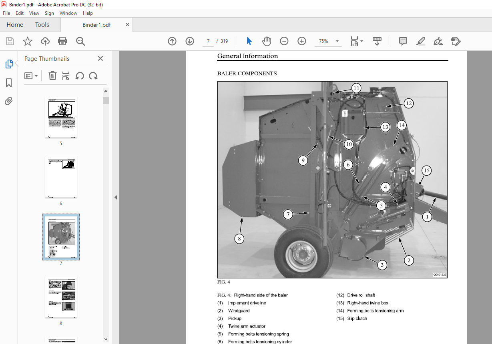This screenshot has width=492, height=344.
Task: Click the upload to cloud icon
Action: tap(45, 41)
